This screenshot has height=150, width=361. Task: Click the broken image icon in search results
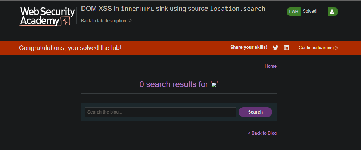214,85
